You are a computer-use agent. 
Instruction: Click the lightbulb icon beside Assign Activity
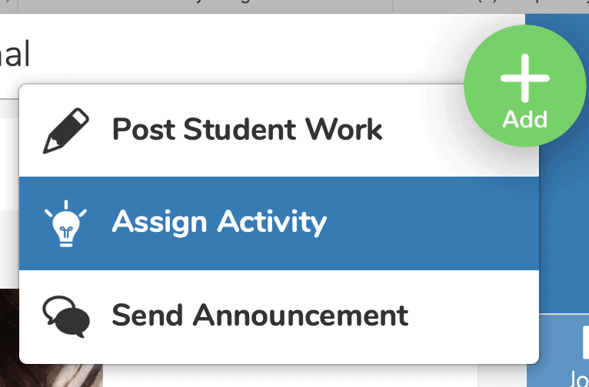pos(65,223)
